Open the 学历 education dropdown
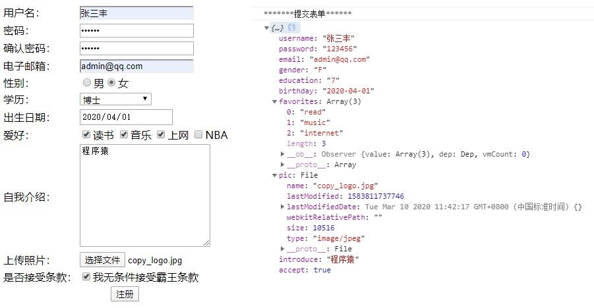This screenshot has height=308, width=594. (x=115, y=99)
